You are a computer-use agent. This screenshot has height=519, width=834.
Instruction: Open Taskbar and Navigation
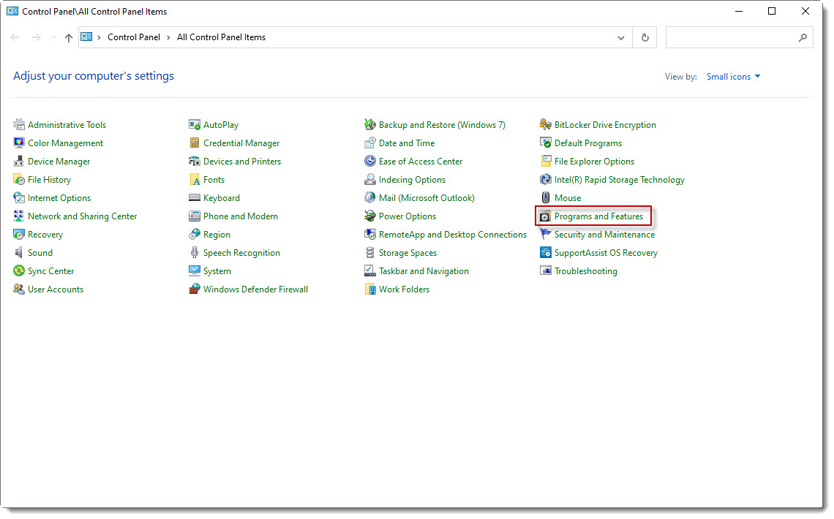(x=424, y=271)
